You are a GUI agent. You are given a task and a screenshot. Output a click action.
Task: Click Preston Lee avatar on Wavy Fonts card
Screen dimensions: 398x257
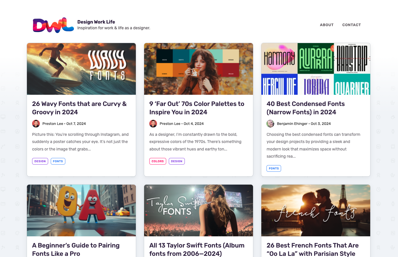(36, 124)
